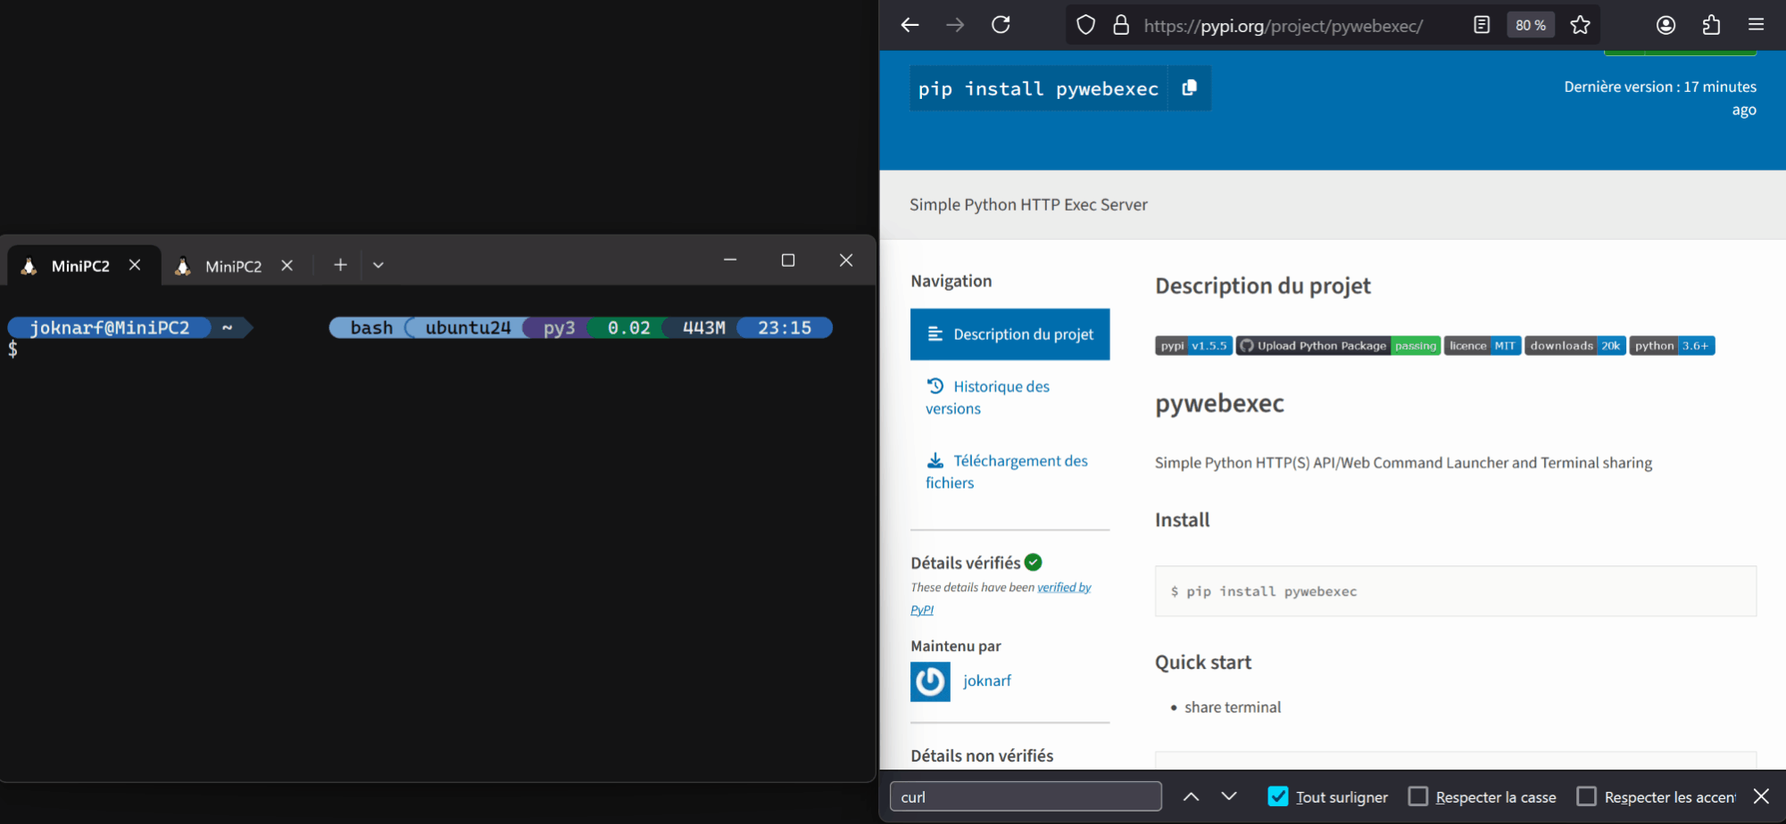Enable Respecter la casse

click(x=1418, y=795)
